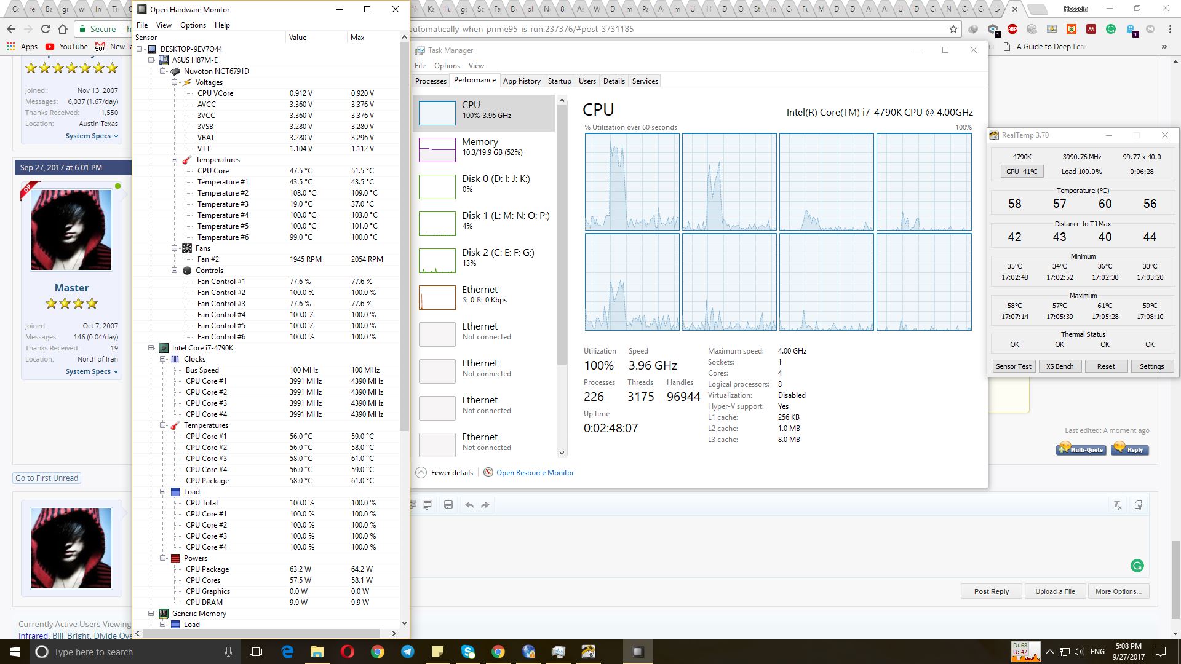Open Opera browser from taskbar
1181x664 pixels.
(x=348, y=652)
